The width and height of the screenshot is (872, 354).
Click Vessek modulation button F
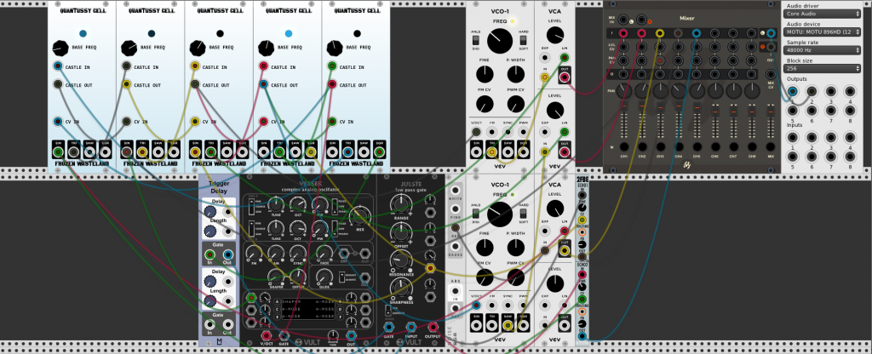[x=340, y=317]
